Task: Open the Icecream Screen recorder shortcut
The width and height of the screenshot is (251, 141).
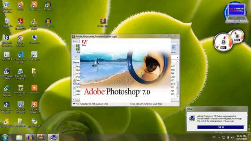Action: (x=34, y=107)
